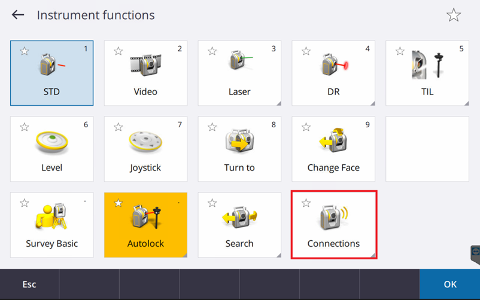The image size is (480, 300).
Task: Select the Change Face tile
Action: [333, 149]
